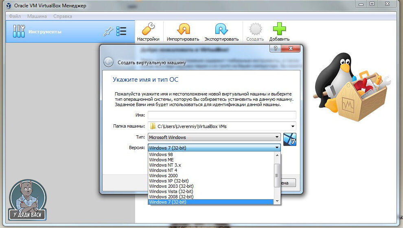Open the Справка menu
The image size is (403, 228).
click(x=63, y=16)
